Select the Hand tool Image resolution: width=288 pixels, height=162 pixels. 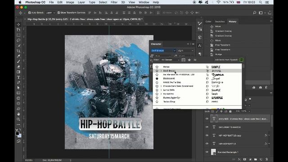click(x=18, y=114)
